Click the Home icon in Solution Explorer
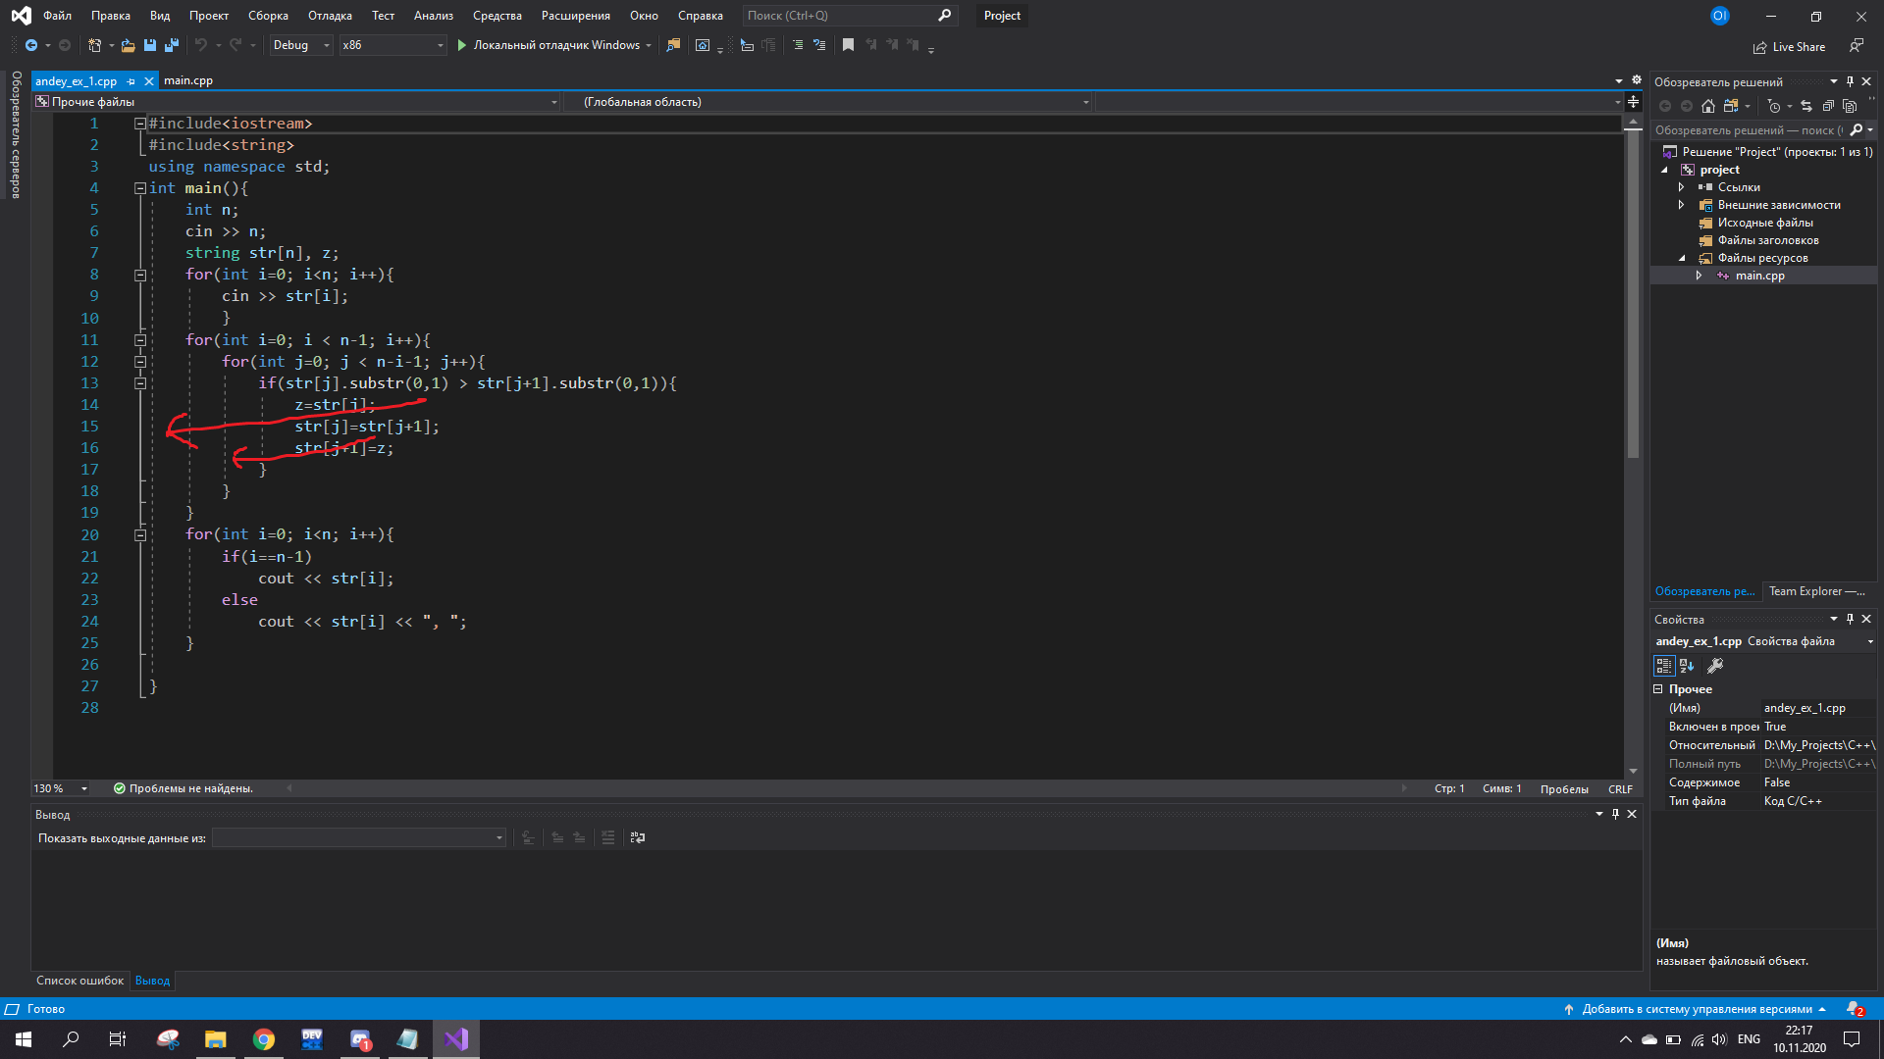 pos(1708,106)
